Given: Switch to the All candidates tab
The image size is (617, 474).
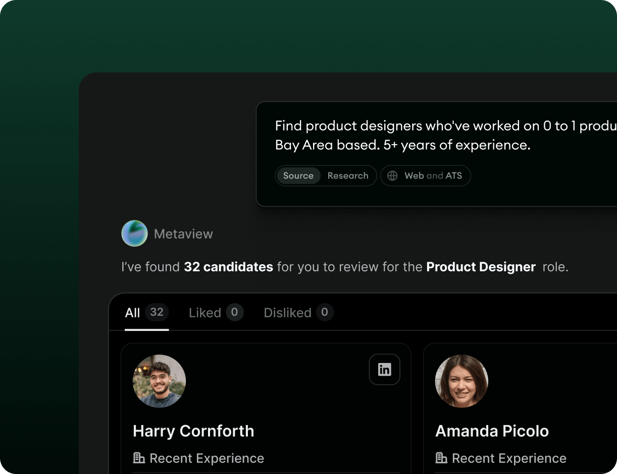Looking at the screenshot, I should point(146,313).
